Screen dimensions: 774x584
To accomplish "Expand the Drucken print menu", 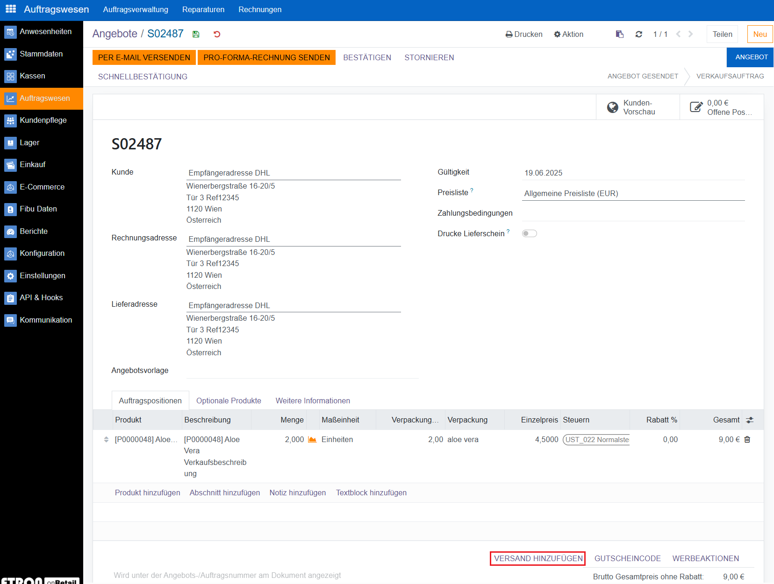I will click(524, 34).
